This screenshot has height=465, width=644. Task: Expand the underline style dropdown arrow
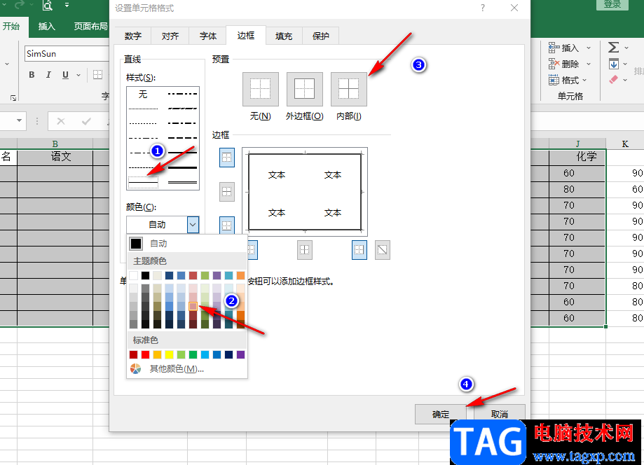(x=78, y=75)
